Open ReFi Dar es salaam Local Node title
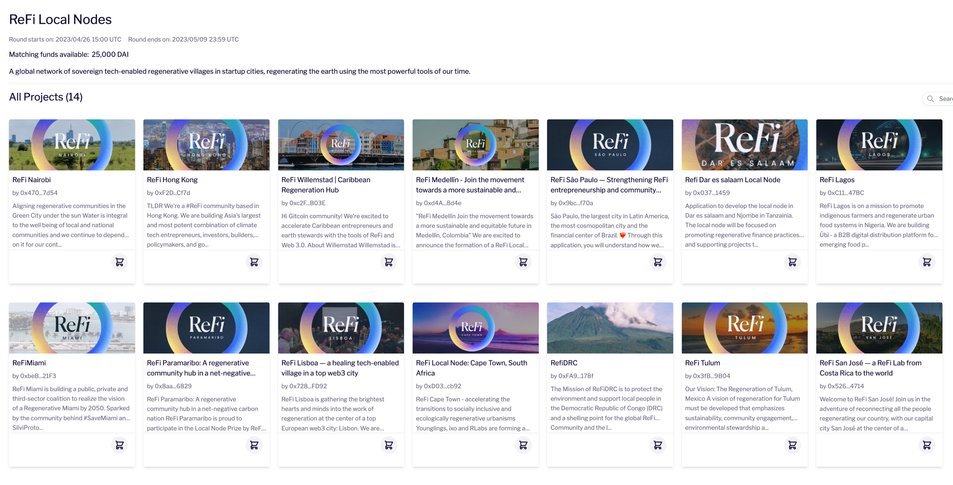The image size is (953, 485). click(732, 180)
